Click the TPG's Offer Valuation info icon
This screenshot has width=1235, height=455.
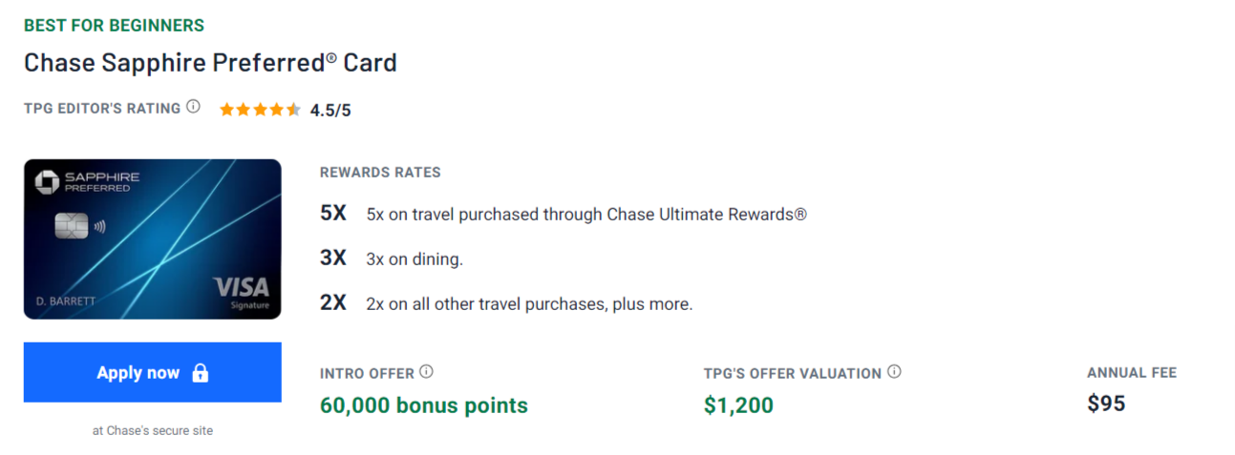tap(894, 372)
